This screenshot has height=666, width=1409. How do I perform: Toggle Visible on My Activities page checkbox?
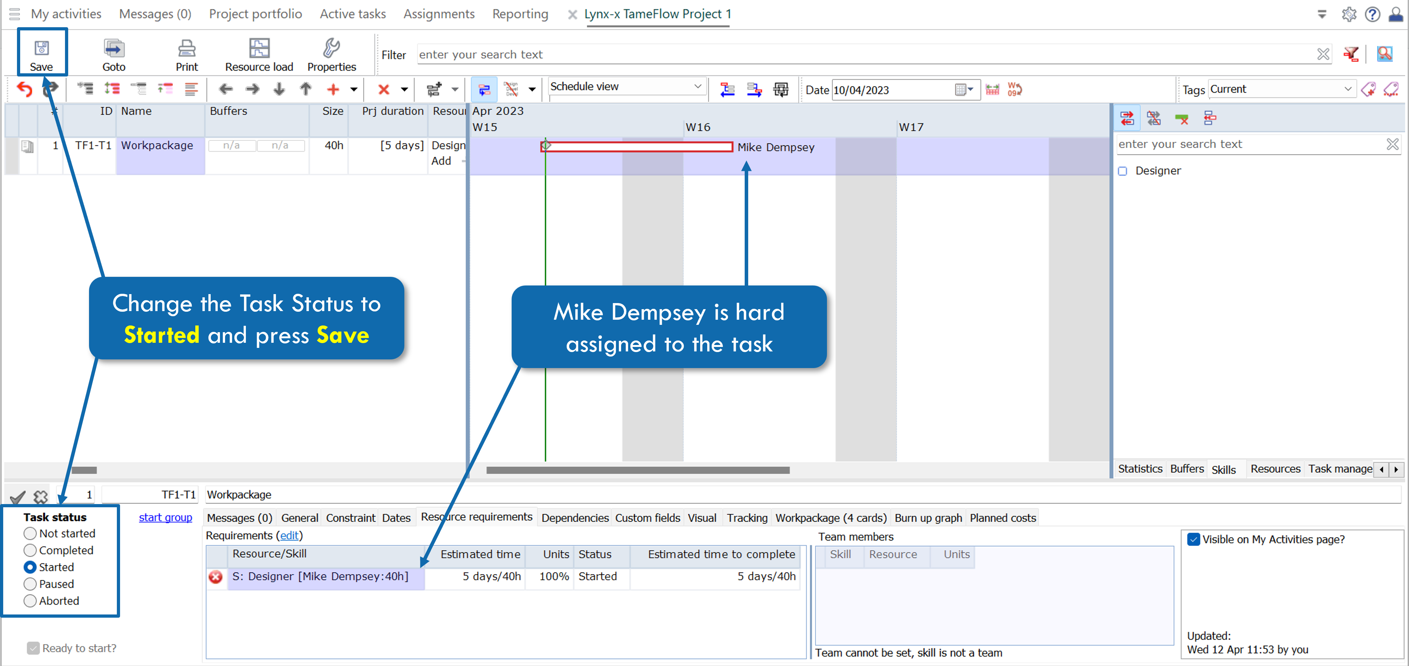point(1194,539)
